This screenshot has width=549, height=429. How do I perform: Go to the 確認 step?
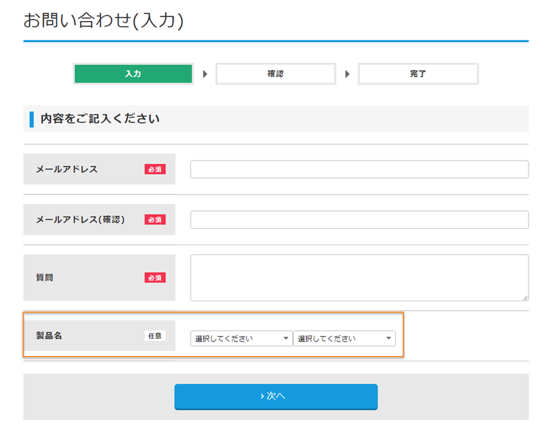pos(275,74)
